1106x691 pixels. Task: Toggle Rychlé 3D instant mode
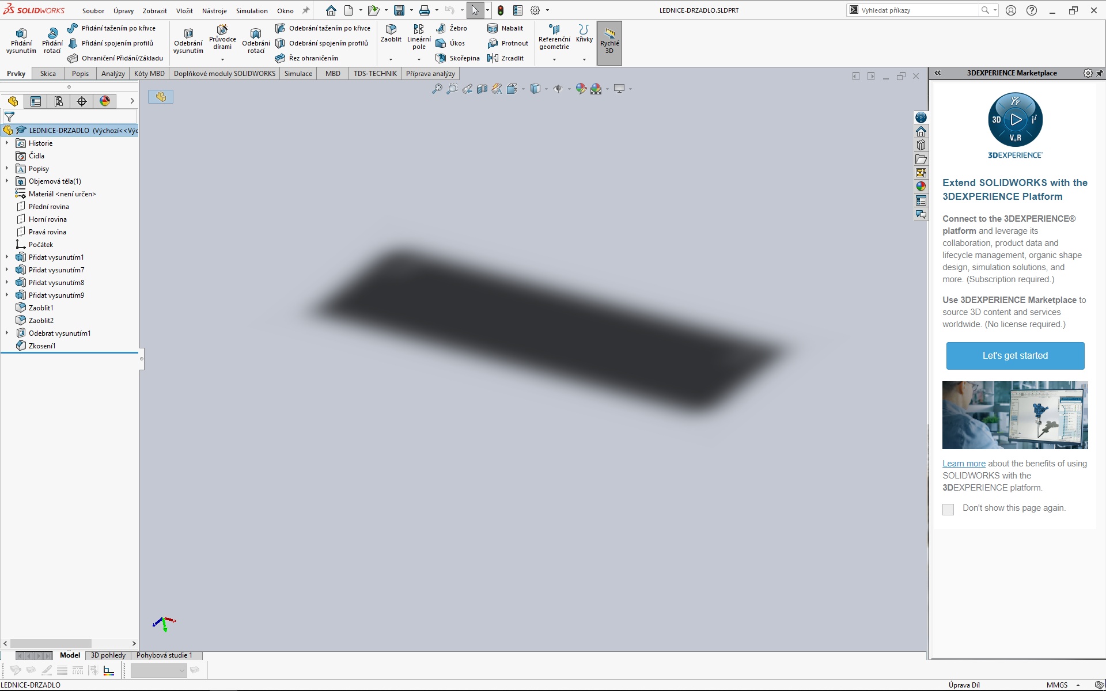(x=609, y=42)
